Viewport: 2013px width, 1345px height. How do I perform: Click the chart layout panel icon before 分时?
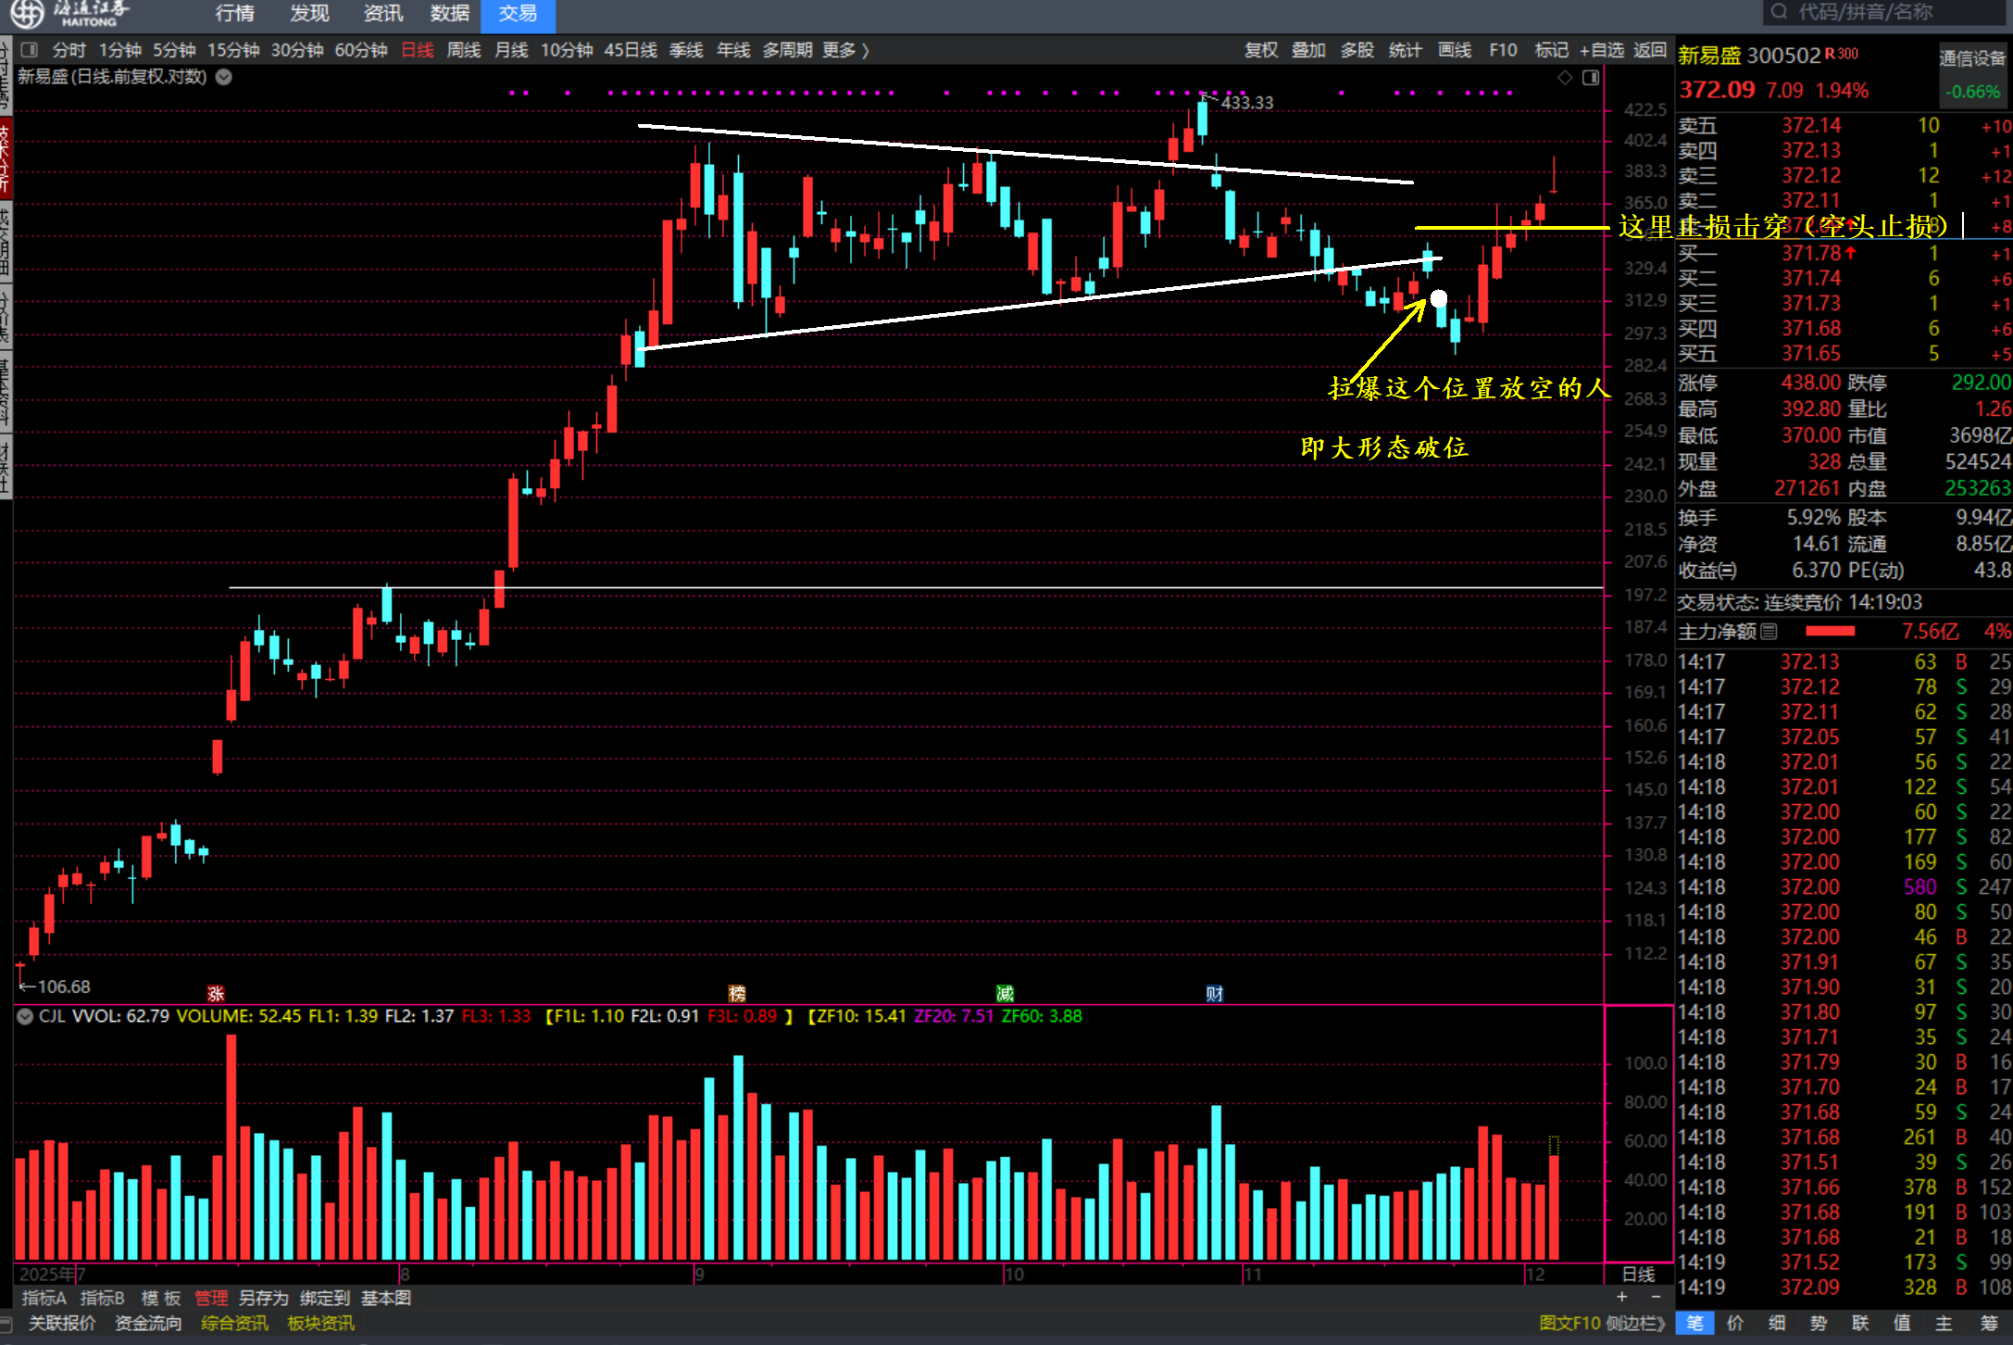click(29, 50)
